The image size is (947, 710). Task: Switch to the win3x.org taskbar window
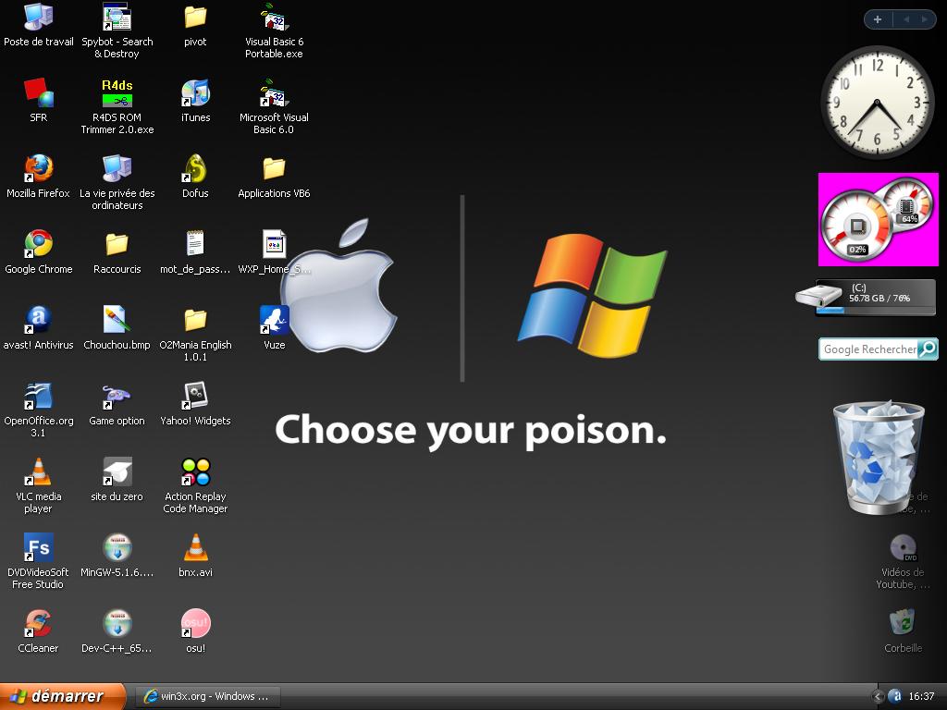[x=206, y=696]
